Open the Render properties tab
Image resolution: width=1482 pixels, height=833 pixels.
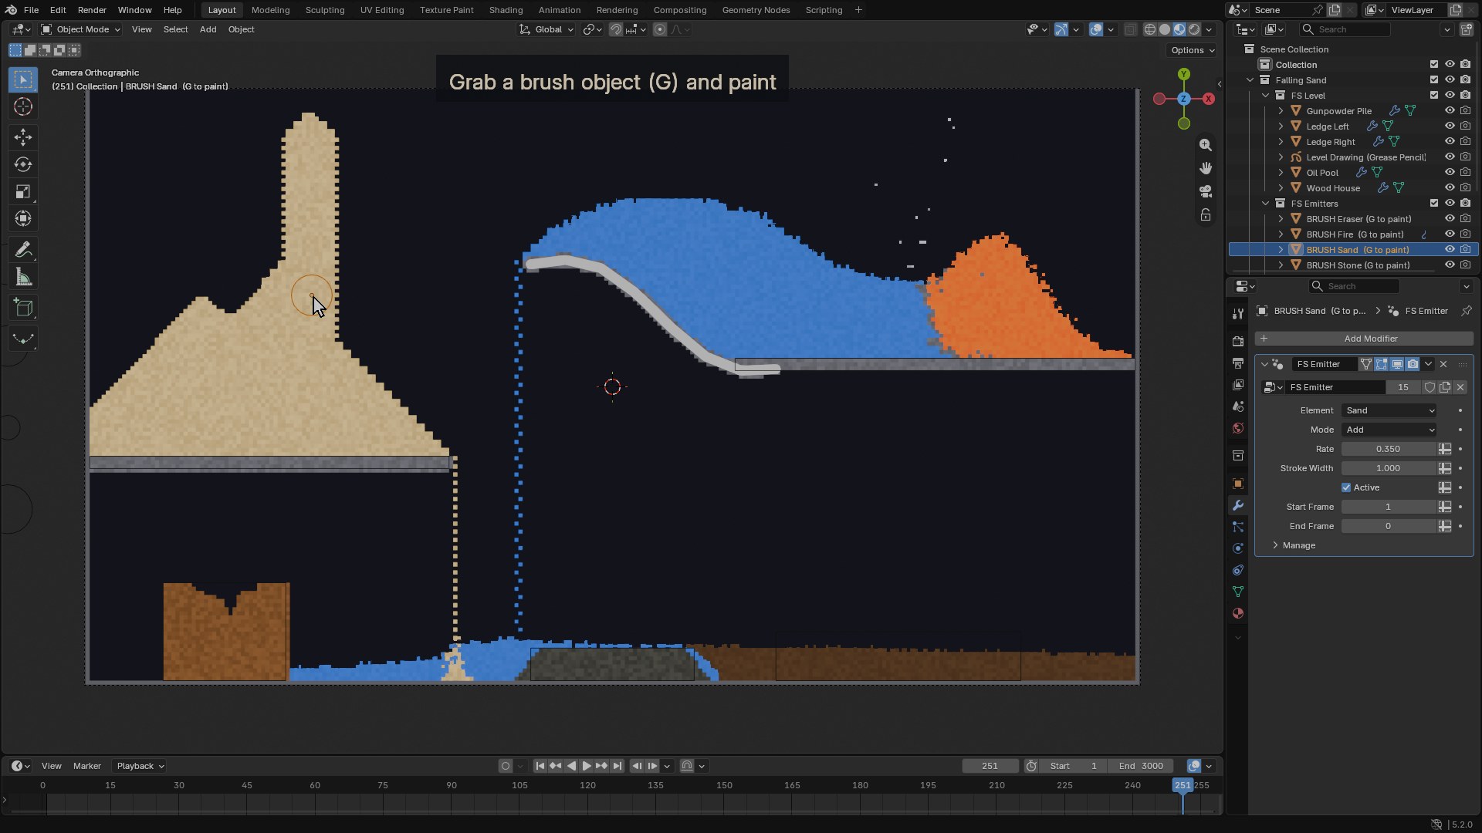click(1238, 341)
